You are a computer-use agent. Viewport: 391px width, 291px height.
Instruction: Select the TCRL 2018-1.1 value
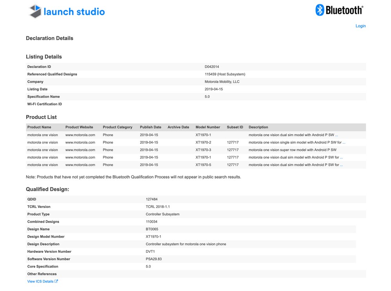(158, 207)
